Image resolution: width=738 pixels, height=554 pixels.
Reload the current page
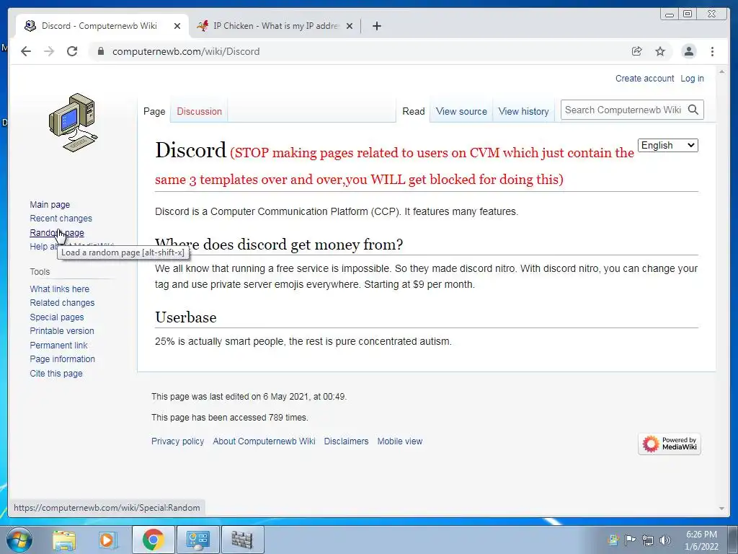point(72,51)
